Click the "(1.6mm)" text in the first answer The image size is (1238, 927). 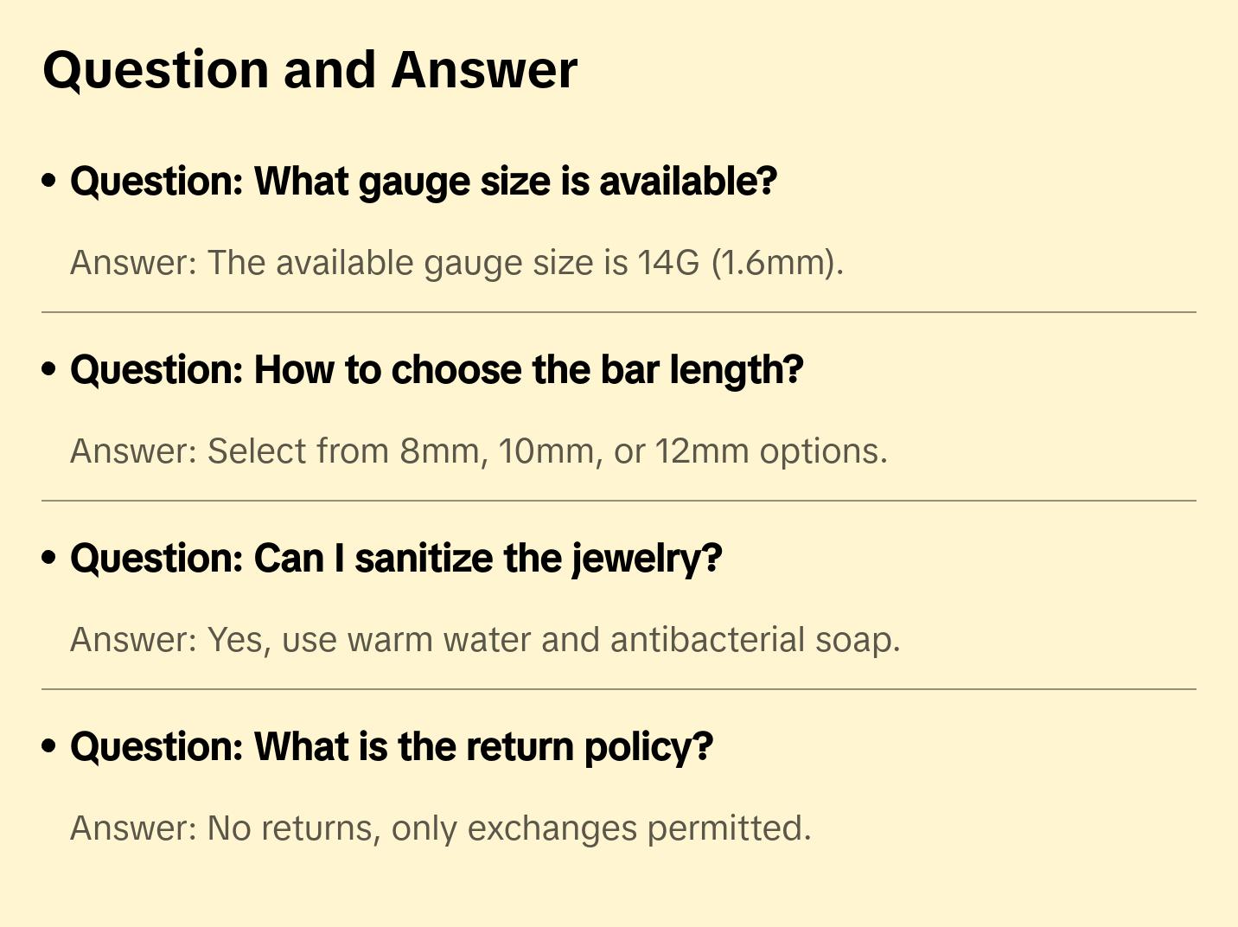tap(776, 263)
